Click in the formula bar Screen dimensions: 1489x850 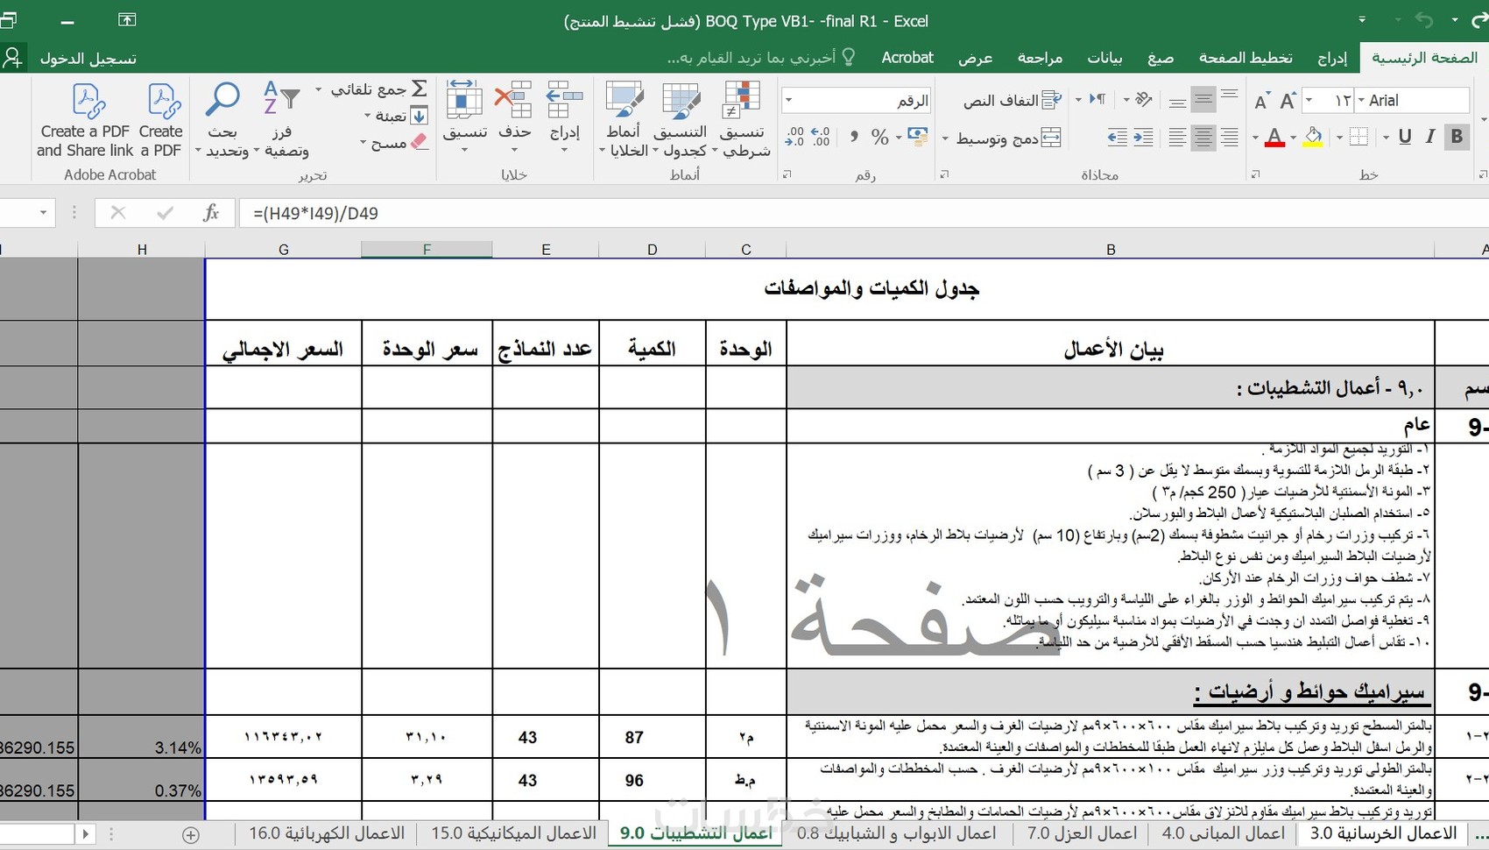(x=863, y=213)
